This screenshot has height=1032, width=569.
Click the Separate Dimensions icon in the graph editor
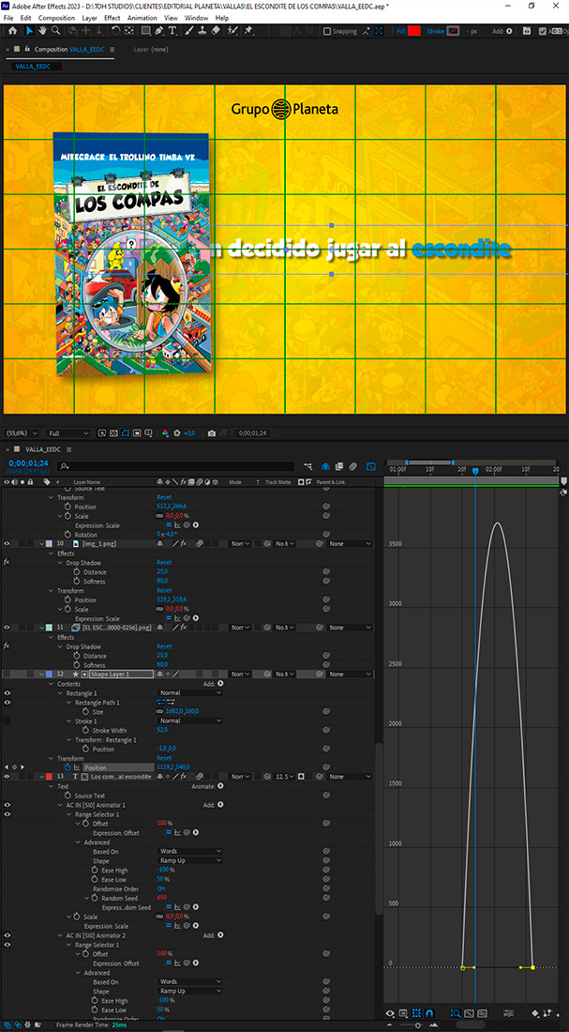click(x=508, y=1013)
